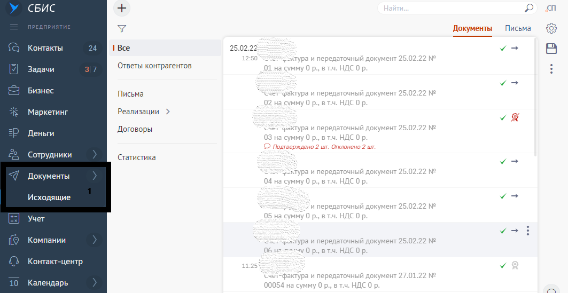The width and height of the screenshot is (568, 293).
Task: Click gray certificate icon on document № 00054
Action: click(515, 265)
